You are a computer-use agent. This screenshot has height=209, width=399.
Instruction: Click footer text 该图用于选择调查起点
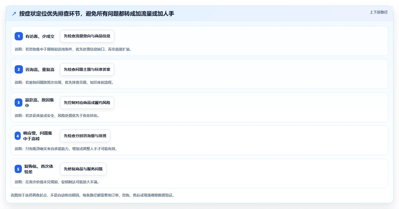click(93, 195)
